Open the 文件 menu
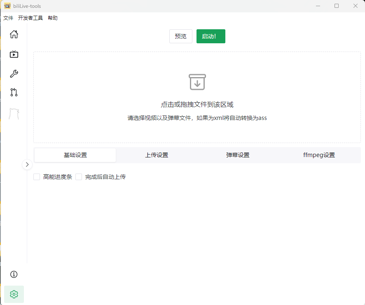The width and height of the screenshot is (365, 305). tap(8, 18)
